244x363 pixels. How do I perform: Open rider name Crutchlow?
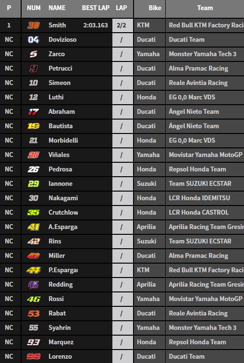point(63,212)
